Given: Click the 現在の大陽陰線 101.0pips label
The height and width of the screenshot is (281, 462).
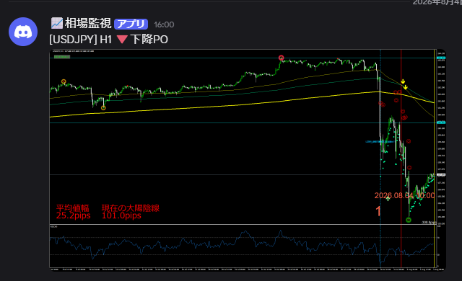Looking at the screenshot, I should (x=131, y=212).
